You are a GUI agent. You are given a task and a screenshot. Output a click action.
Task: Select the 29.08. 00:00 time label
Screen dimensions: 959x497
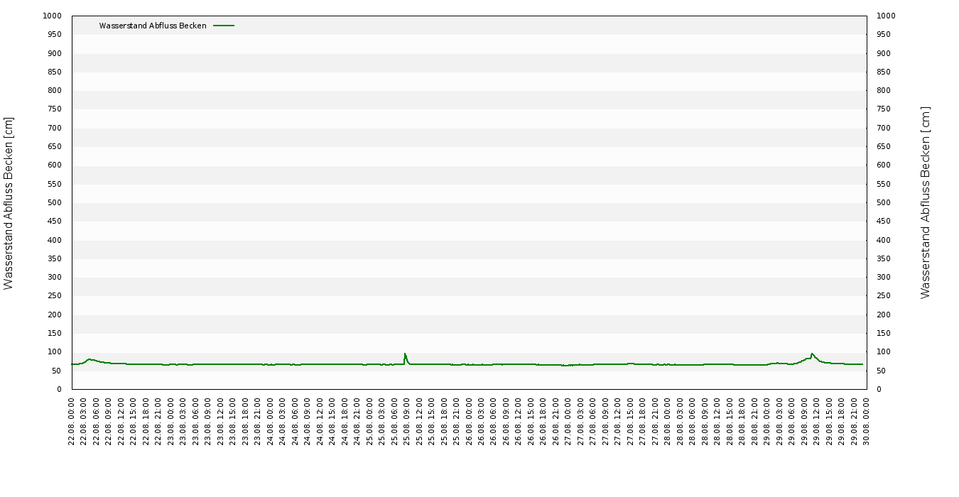[x=767, y=421]
